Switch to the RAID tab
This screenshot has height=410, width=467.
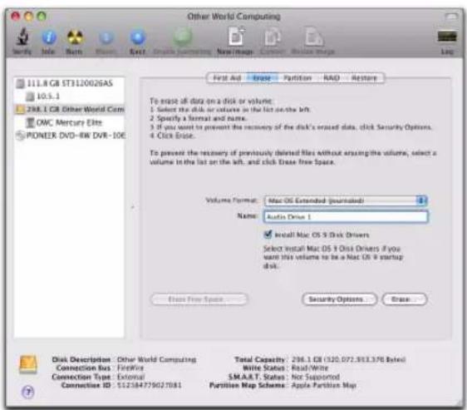(x=332, y=78)
